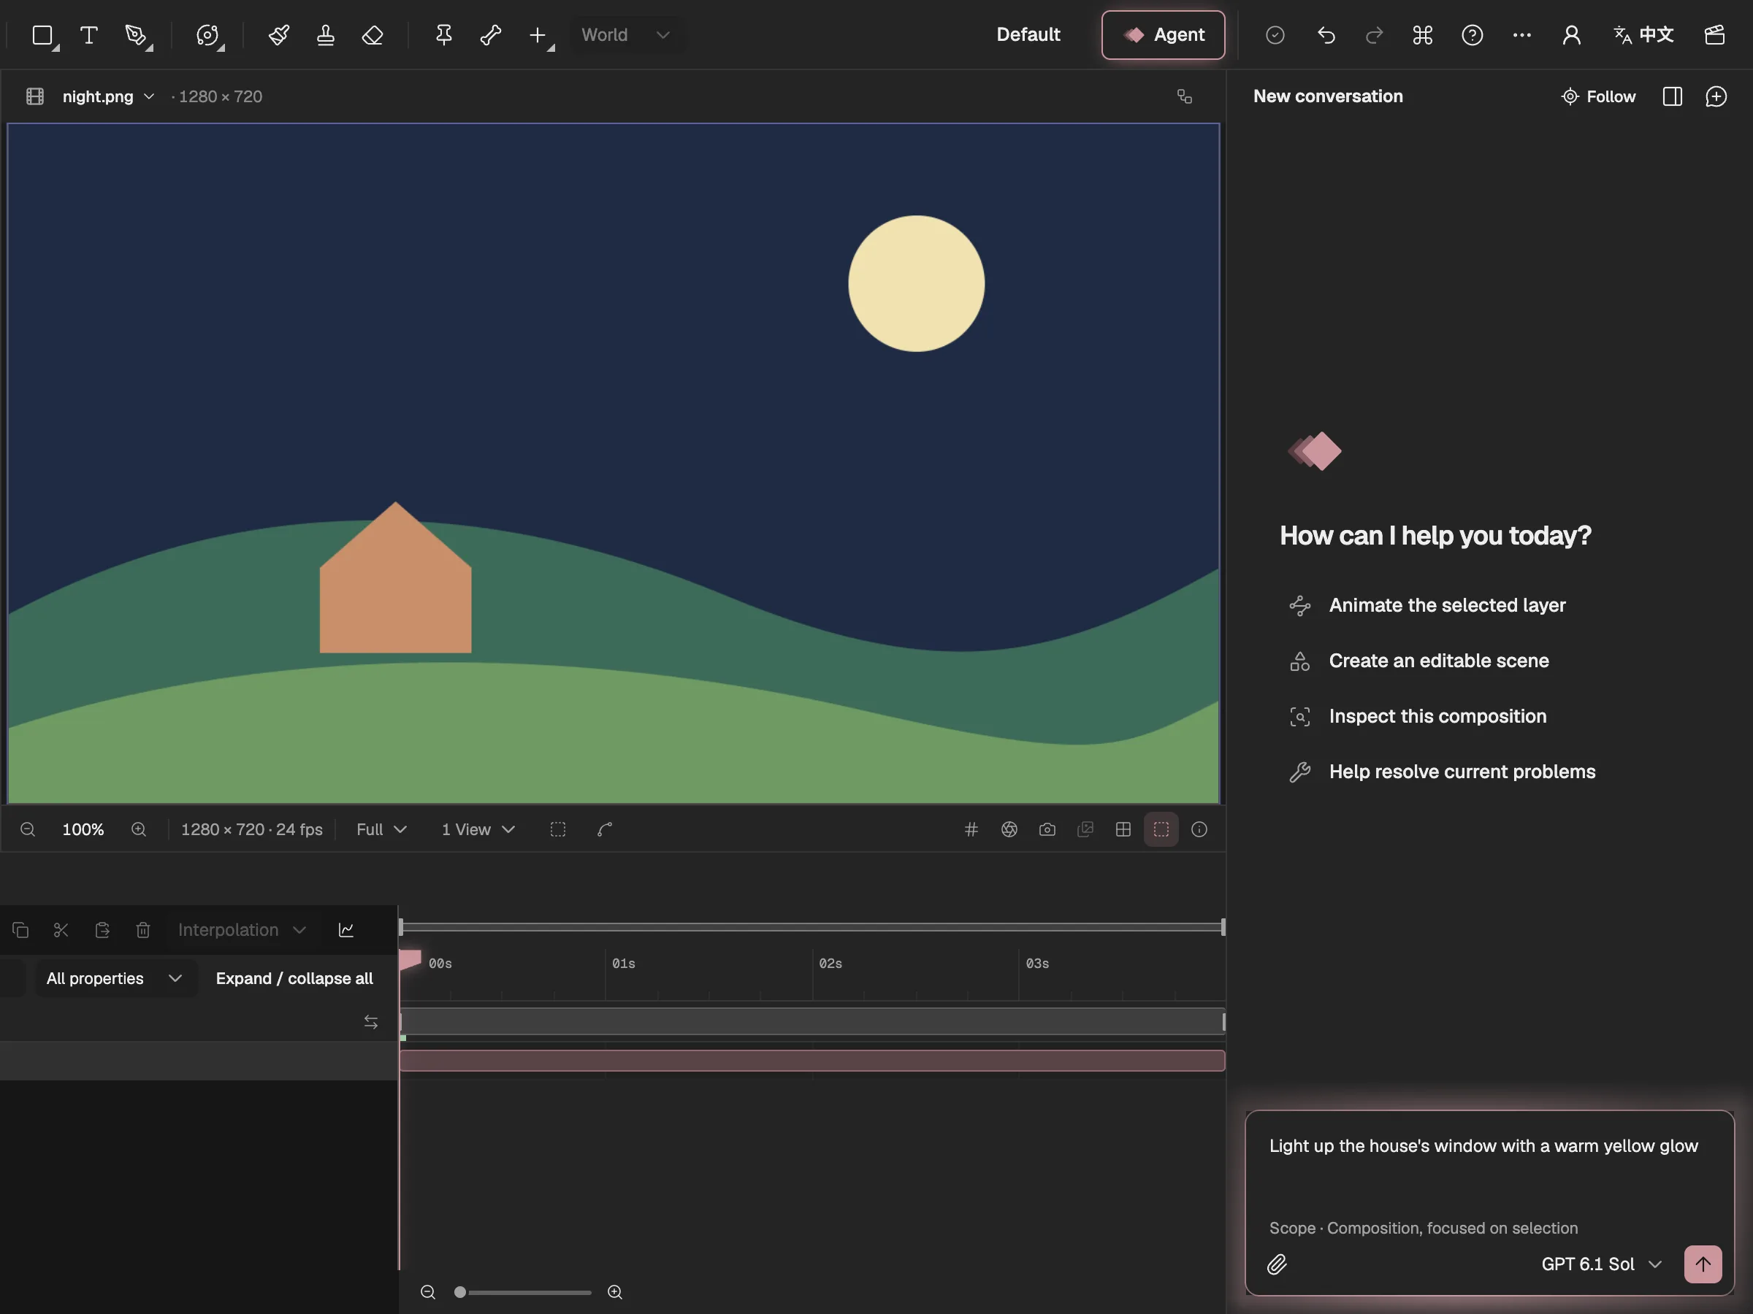Open the help question mark
The image size is (1753, 1314).
[x=1472, y=35]
